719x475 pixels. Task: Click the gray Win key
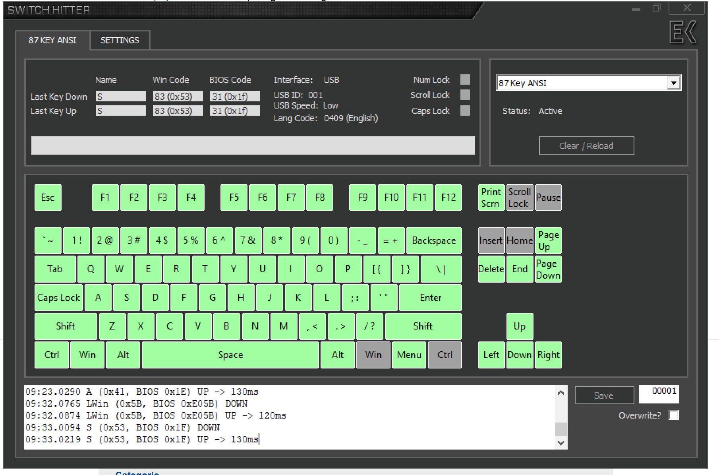(373, 355)
